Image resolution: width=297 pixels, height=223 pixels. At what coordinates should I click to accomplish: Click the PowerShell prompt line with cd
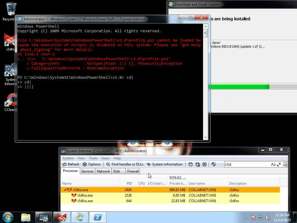coord(75,77)
